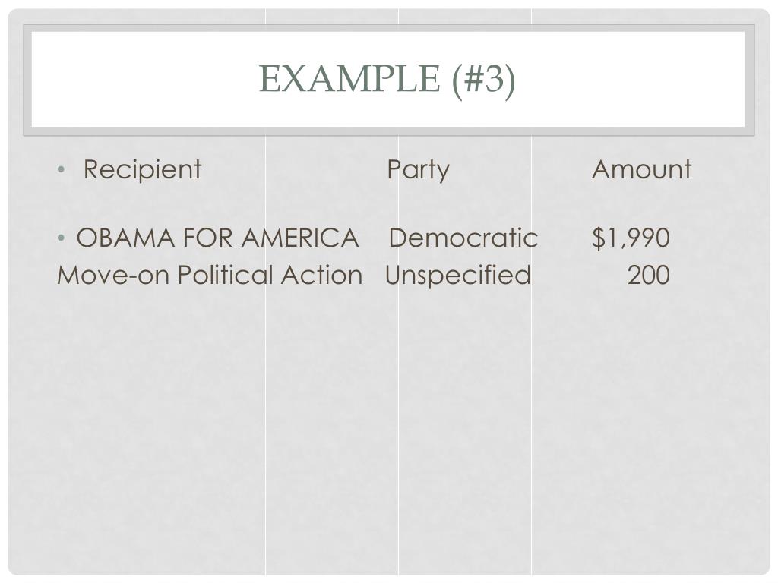Image resolution: width=778 pixels, height=583 pixels.
Task: Select the $1,990 amount
Action: [631, 238]
